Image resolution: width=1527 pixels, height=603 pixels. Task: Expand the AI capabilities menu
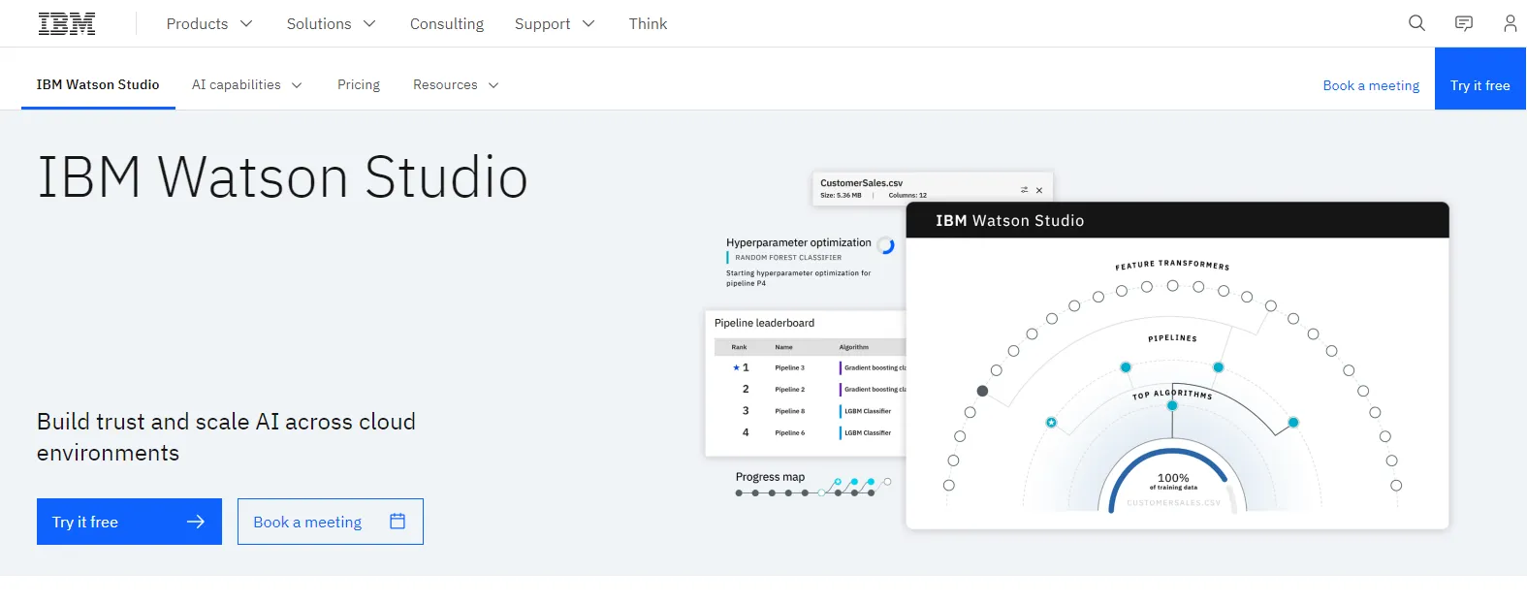[246, 85]
